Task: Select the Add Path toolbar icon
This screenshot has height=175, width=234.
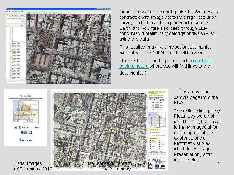Action: 36,13
